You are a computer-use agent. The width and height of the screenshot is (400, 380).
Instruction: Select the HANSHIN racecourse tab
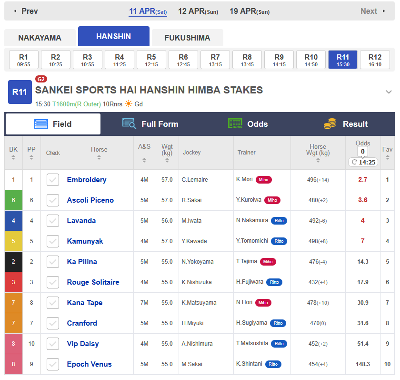(114, 36)
